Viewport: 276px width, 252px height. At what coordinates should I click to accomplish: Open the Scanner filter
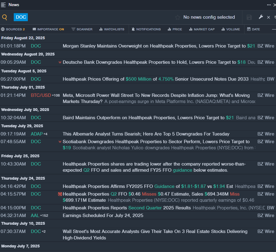(82, 29)
